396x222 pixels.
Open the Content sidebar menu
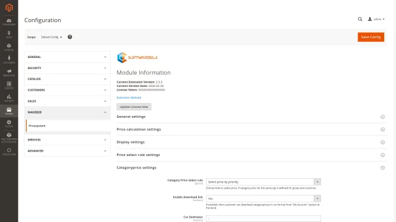[9, 85]
